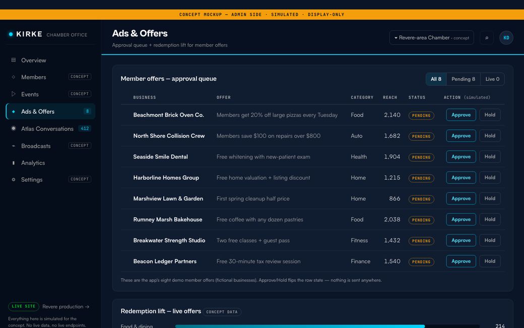Image resolution: width=524 pixels, height=328 pixels.
Task: Click the Settings gear icon
Action: tap(14, 180)
